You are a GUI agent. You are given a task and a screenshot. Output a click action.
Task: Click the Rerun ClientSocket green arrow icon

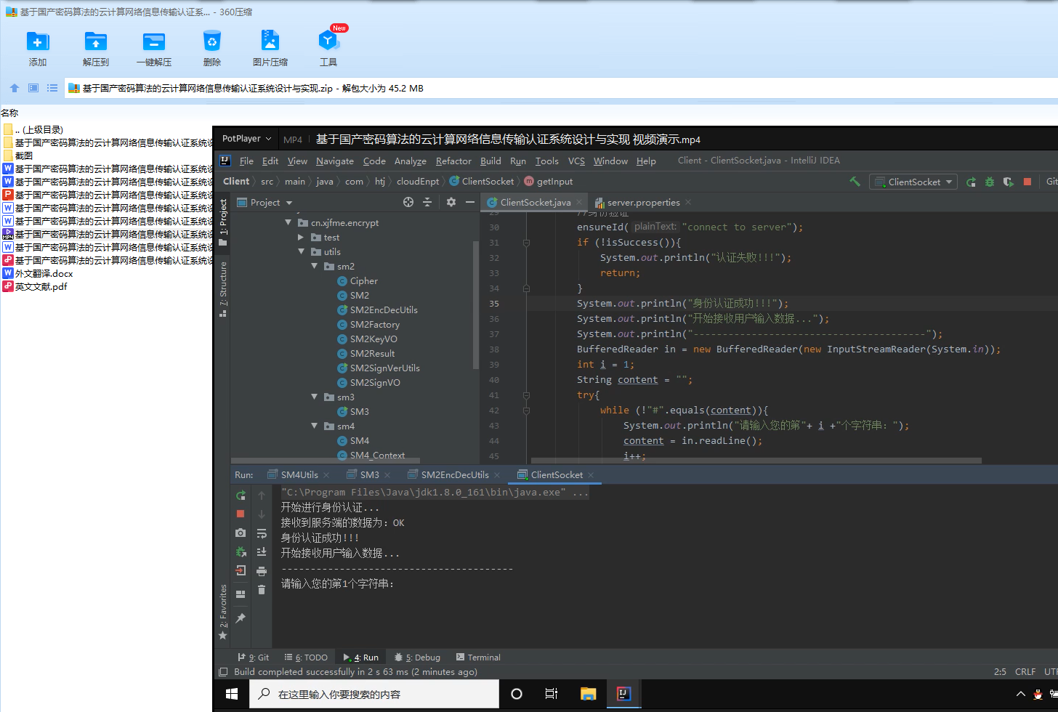(x=241, y=495)
